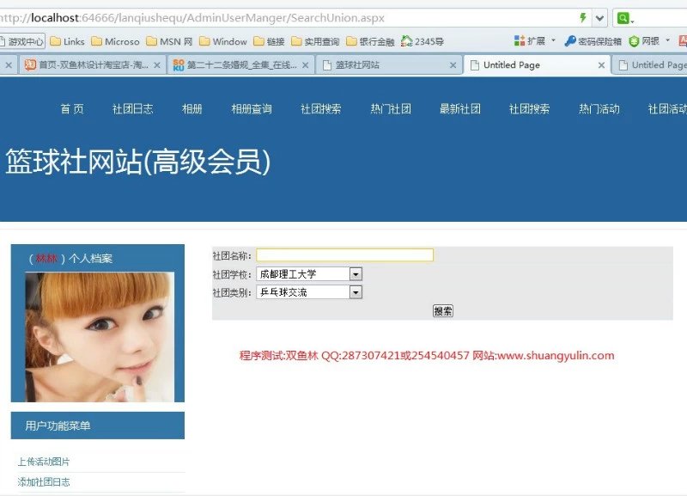
Task: Open the Links bookmarks folder
Action: click(67, 41)
